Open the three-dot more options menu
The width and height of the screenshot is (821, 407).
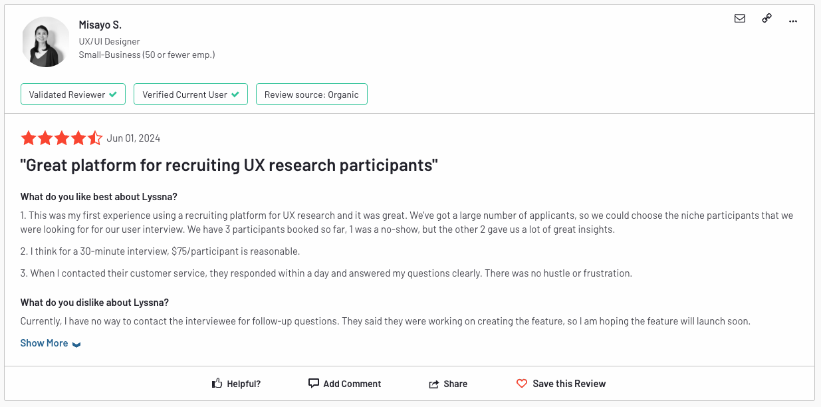(x=792, y=21)
